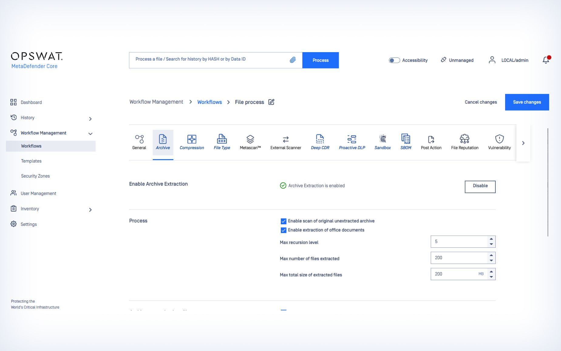Collapse the Workflow Management section
561x351 pixels.
[90, 134]
